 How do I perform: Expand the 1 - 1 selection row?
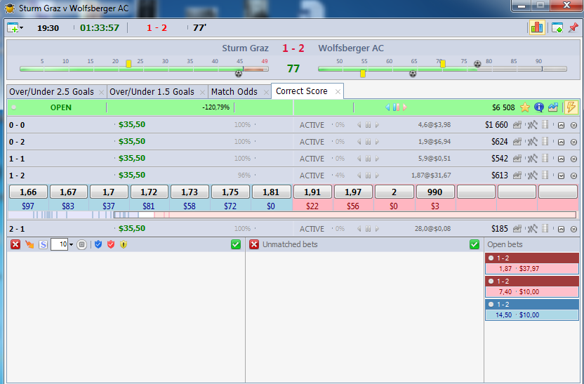[x=561, y=159]
